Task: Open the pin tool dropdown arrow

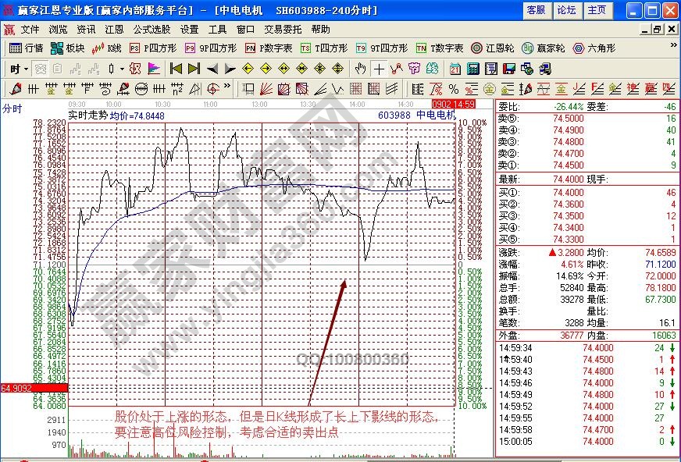Action: 120,68
